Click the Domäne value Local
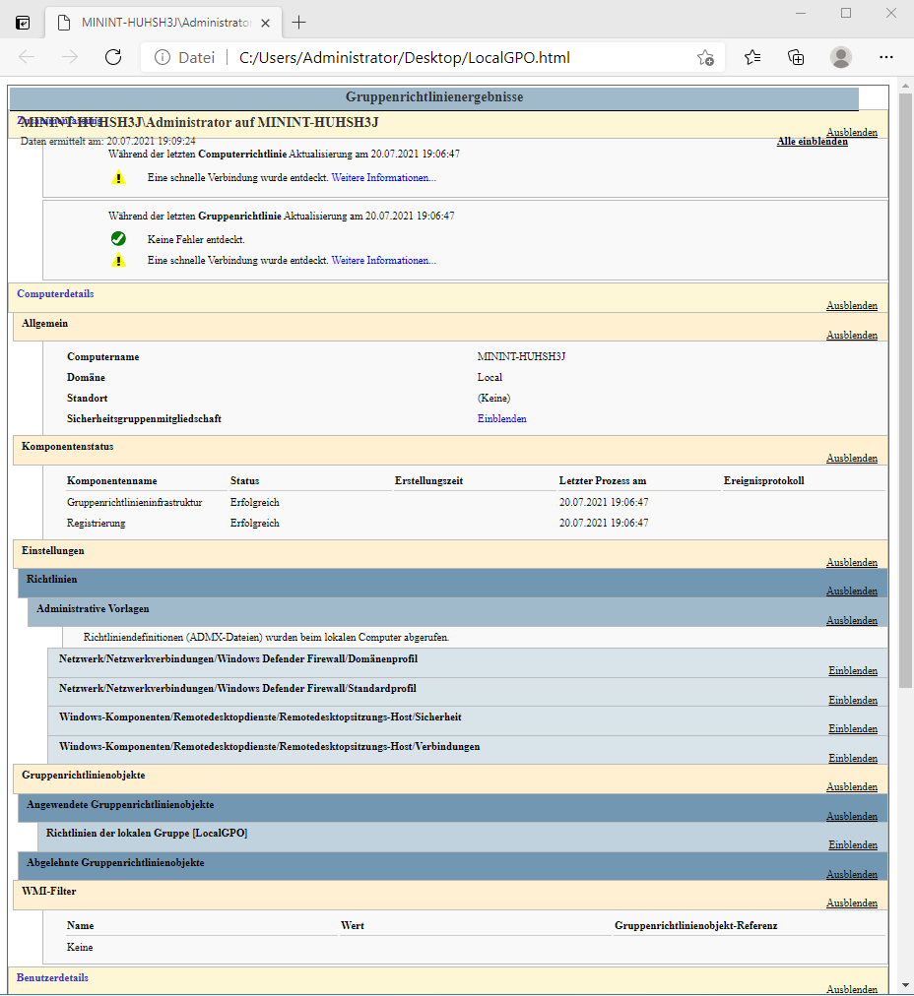 coord(490,377)
